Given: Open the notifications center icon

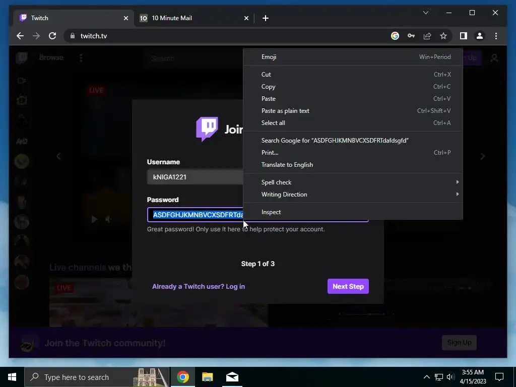Looking at the screenshot, I should coord(499,377).
